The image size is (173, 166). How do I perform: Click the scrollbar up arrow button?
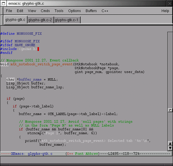point(170,143)
